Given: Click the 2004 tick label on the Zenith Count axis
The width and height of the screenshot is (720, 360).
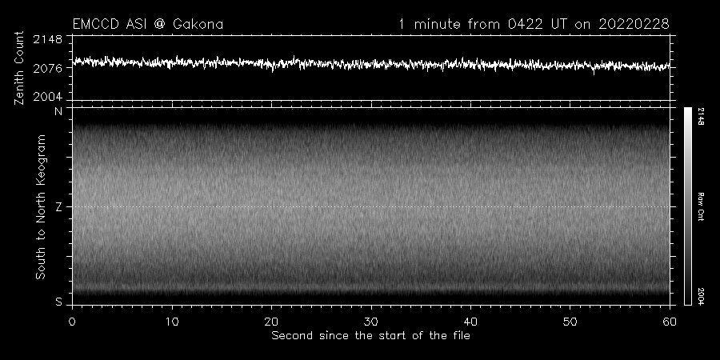Looking at the screenshot, I should click(x=47, y=97).
